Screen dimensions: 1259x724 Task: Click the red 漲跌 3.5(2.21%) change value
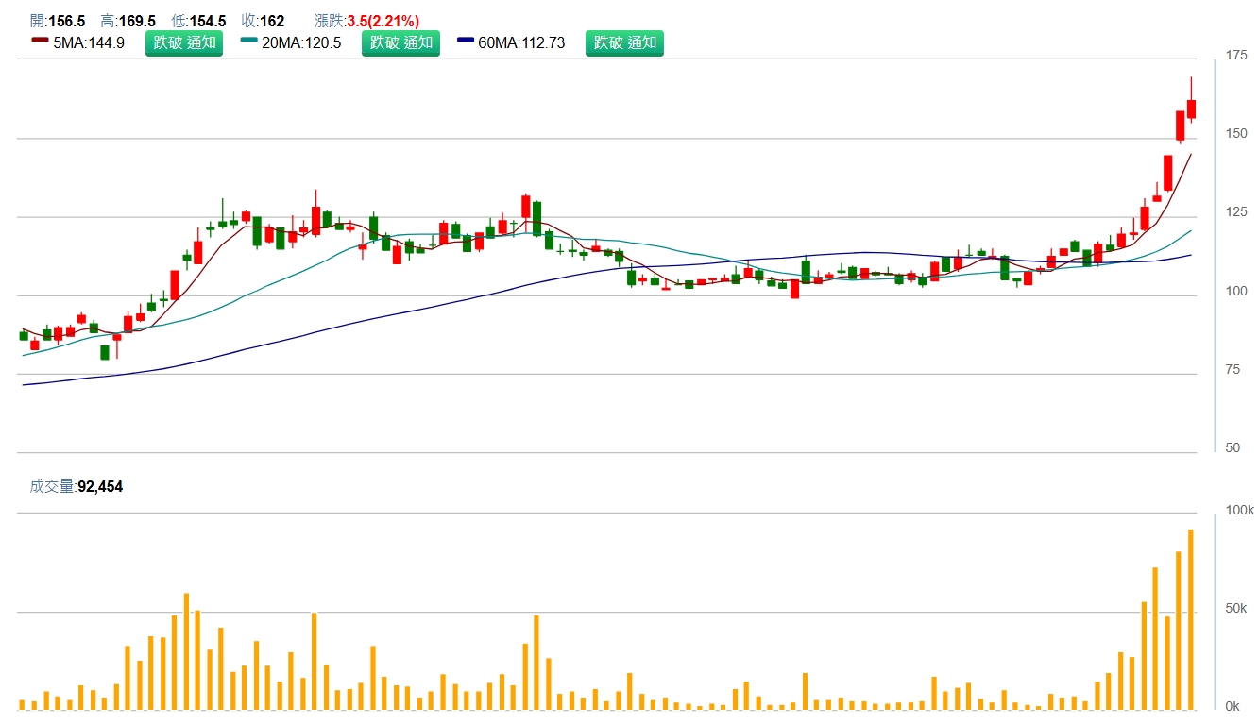tap(383, 21)
